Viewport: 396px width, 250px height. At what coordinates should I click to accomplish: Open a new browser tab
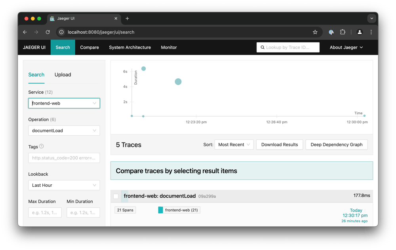[127, 19]
